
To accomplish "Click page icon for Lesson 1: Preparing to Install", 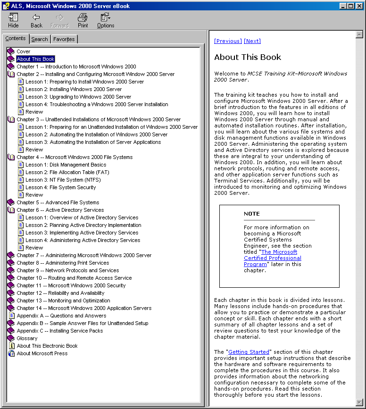I will point(21,82).
